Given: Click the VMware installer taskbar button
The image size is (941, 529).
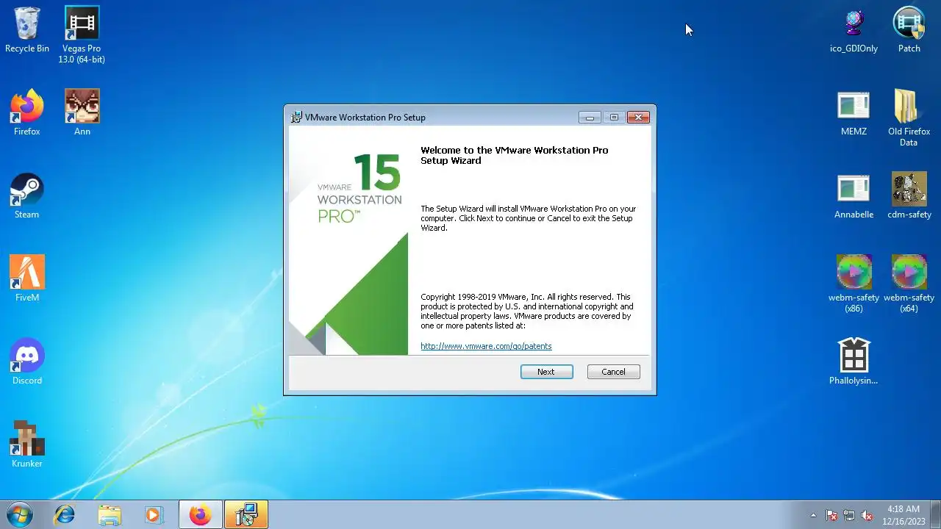Looking at the screenshot, I should tap(246, 515).
